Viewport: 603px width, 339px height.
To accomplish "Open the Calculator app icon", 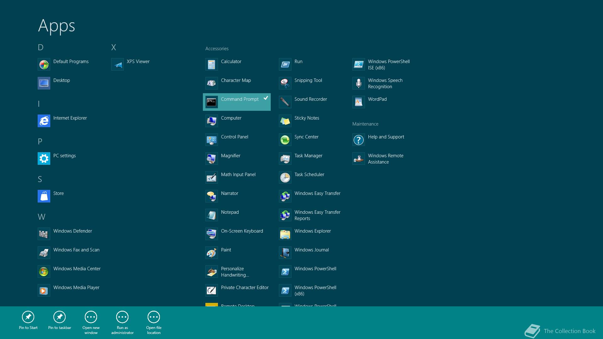I will [x=211, y=64].
